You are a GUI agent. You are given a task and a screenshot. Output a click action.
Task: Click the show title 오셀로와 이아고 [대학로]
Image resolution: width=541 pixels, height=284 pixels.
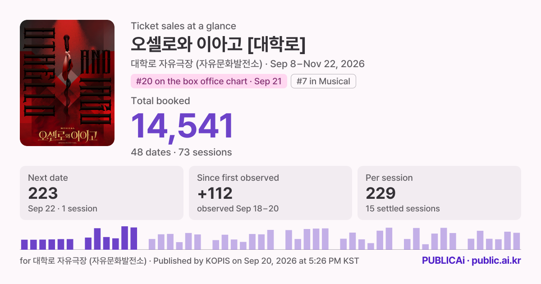[x=218, y=44]
